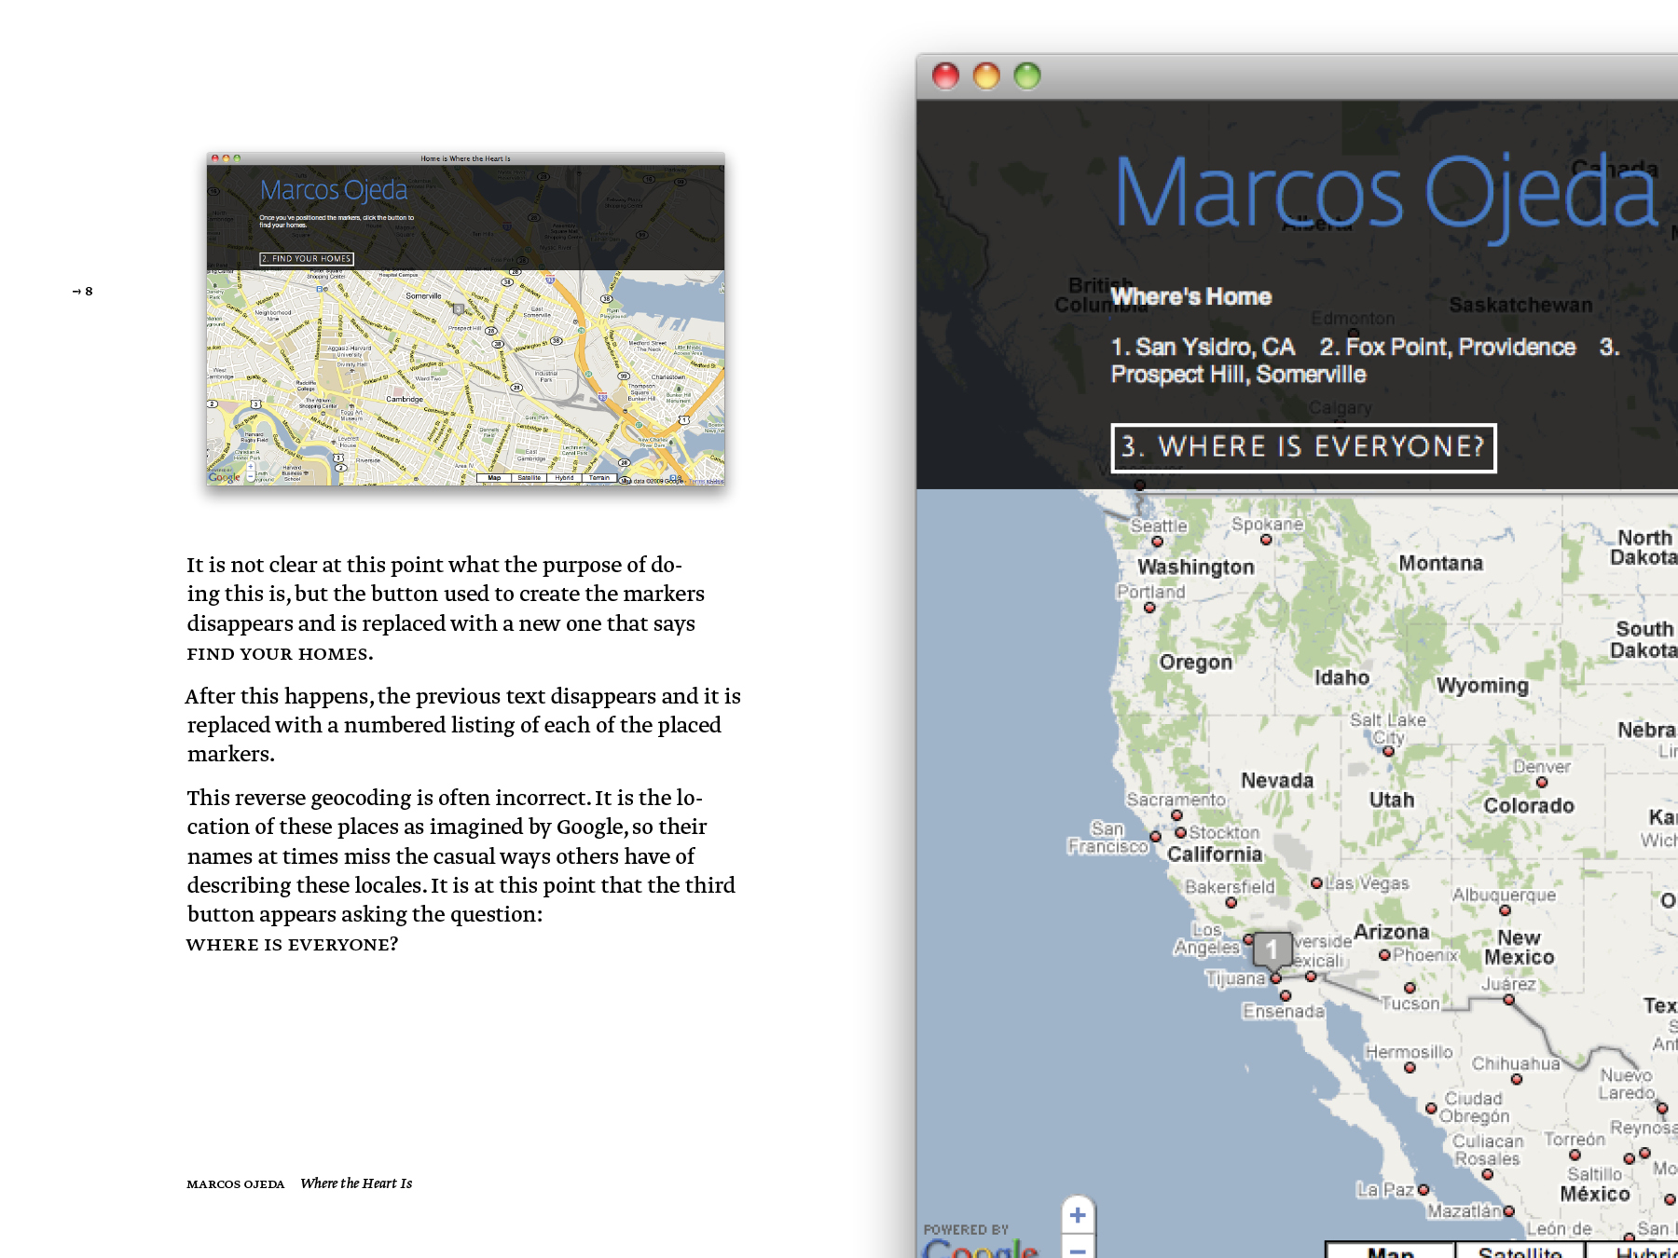Select the numbered marker 1 near Tijuana
This screenshot has height=1258, width=1678.
coord(1272,950)
